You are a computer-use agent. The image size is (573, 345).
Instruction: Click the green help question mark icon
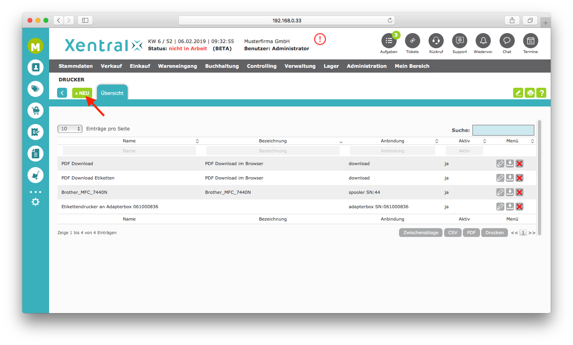click(x=541, y=93)
